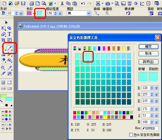Click the Hex value input field
162x140 pixels.
[150, 129]
